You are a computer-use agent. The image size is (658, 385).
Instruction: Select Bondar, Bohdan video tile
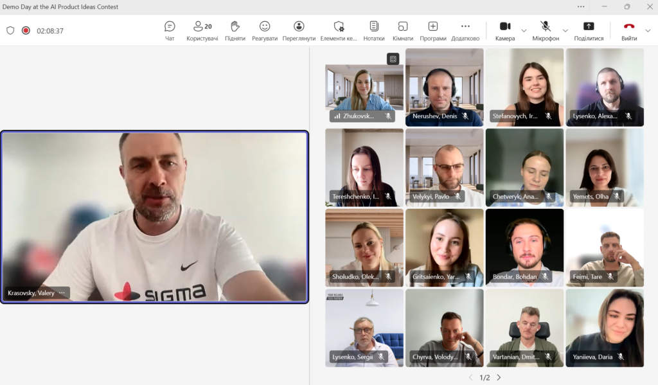point(524,247)
